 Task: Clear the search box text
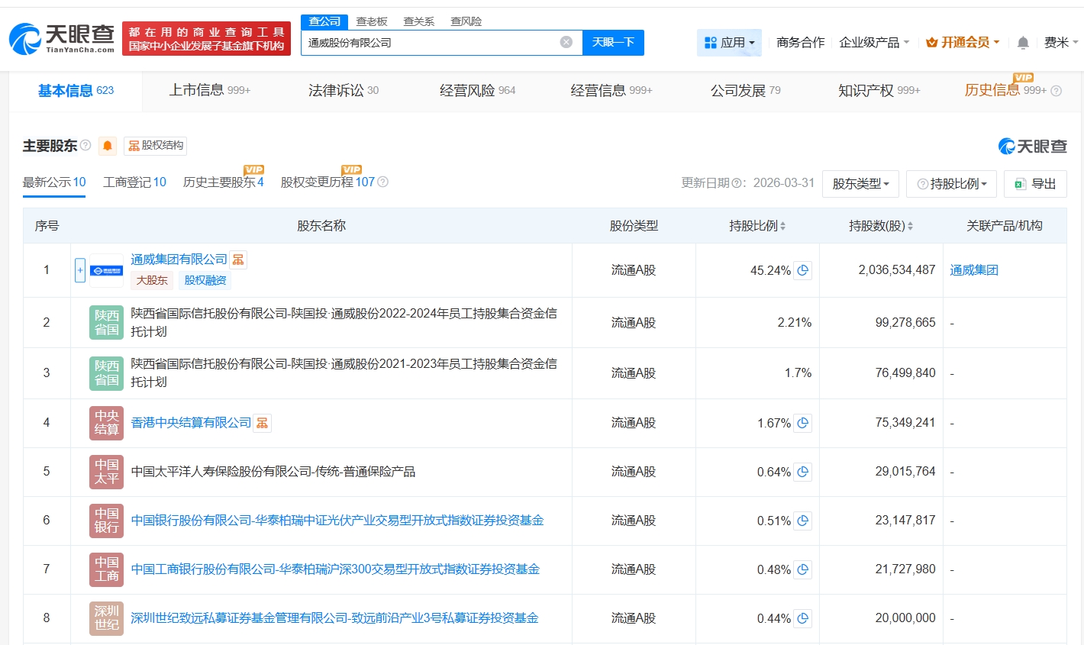(566, 42)
